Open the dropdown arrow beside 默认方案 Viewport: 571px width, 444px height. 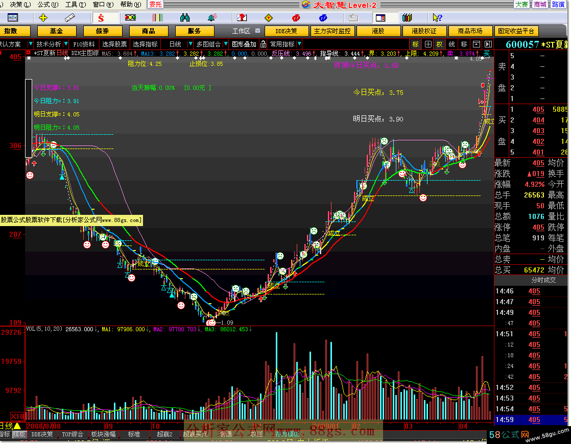point(30,44)
